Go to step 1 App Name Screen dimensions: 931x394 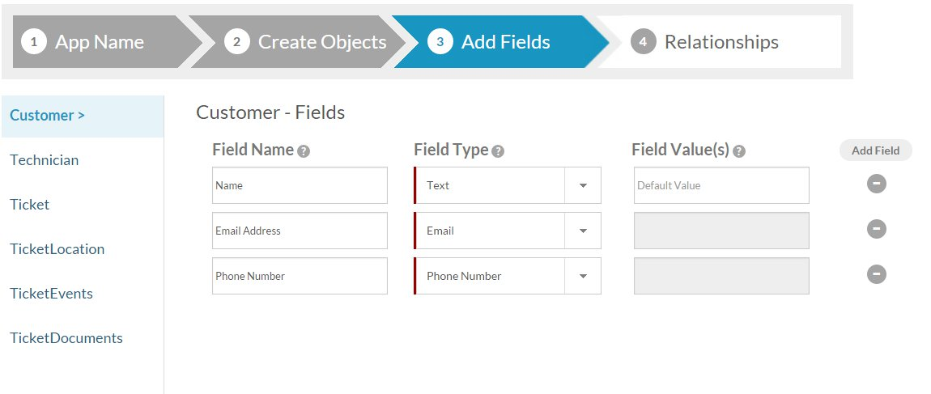pos(97,42)
